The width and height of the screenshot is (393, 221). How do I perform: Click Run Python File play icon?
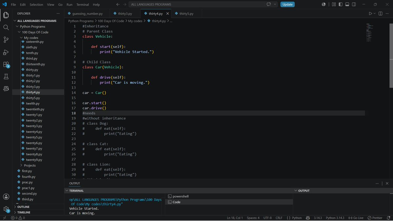(x=370, y=13)
